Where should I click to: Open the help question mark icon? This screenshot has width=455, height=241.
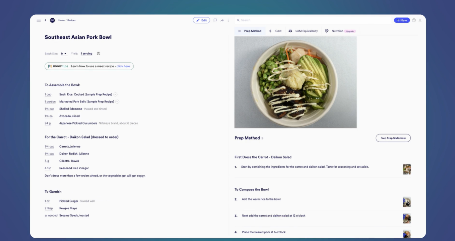click(414, 20)
